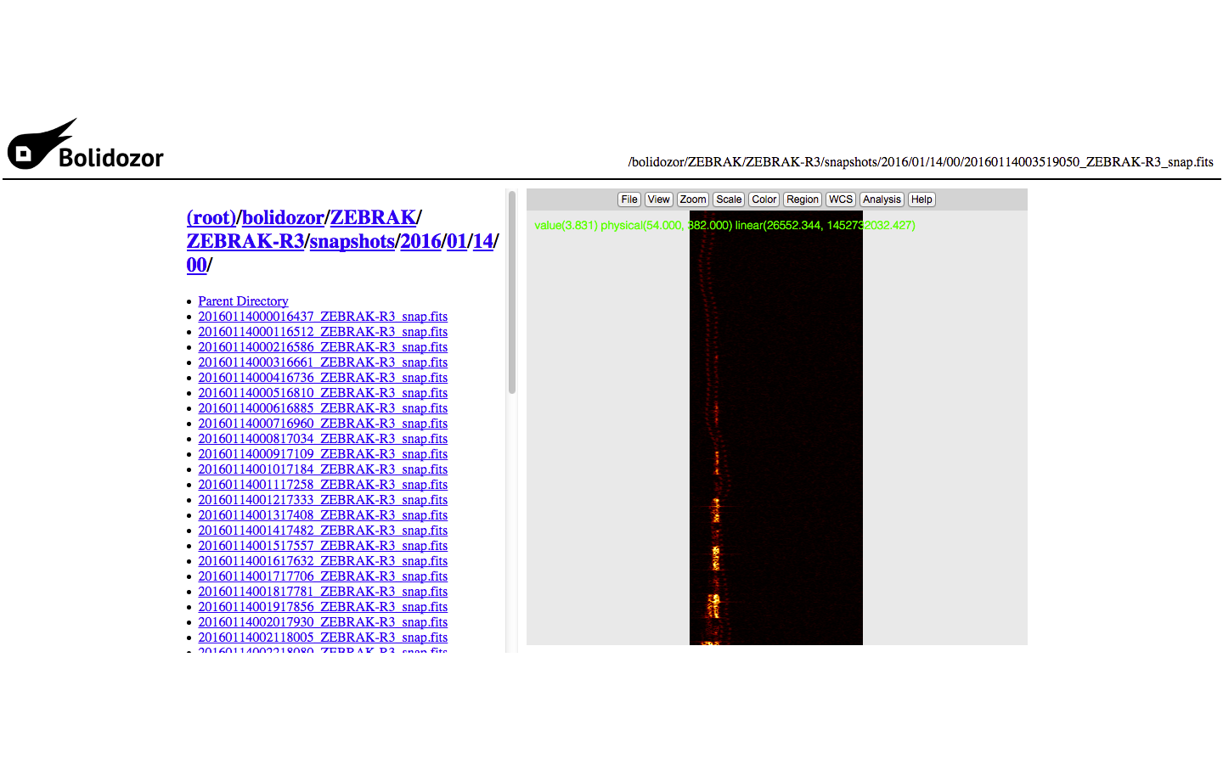Open file 20160114001817781_ZEBRAK-R3_snap.fits
Viewport: 1223px width, 764px height.
point(323,592)
